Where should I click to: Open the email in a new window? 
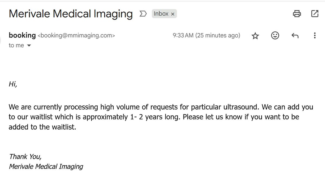coord(315,14)
